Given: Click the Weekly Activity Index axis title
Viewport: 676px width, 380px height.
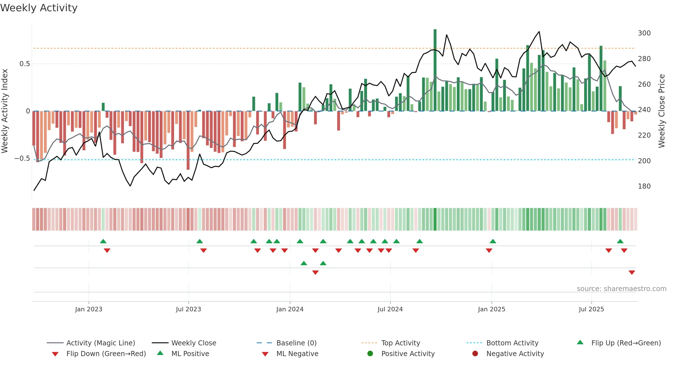Looking at the screenshot, I should tap(5, 111).
